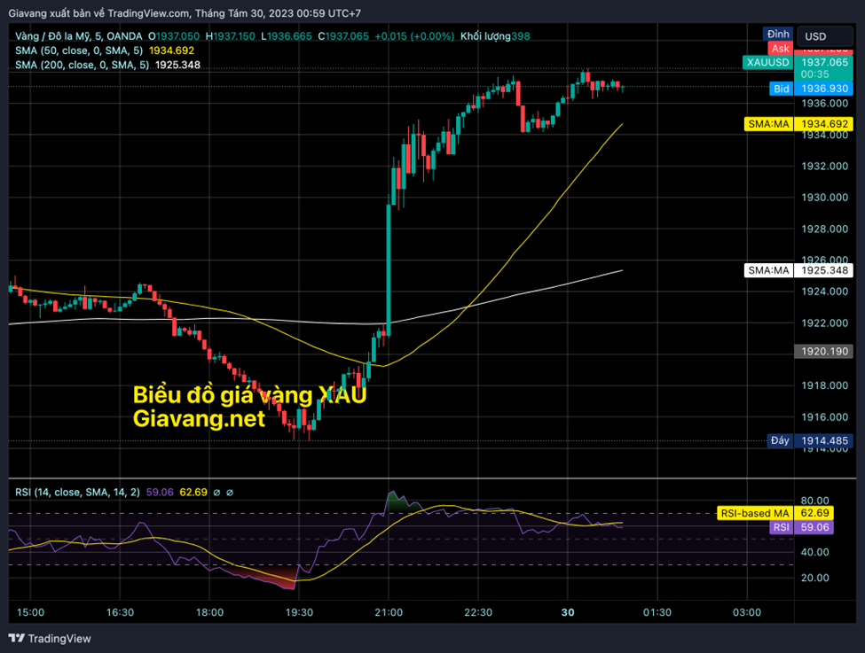
Task: Click the XAUUSD symbol price tag
Action: tap(767, 63)
